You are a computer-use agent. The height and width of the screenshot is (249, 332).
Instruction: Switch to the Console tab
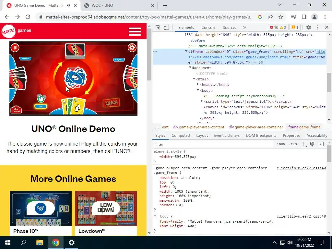208,28
